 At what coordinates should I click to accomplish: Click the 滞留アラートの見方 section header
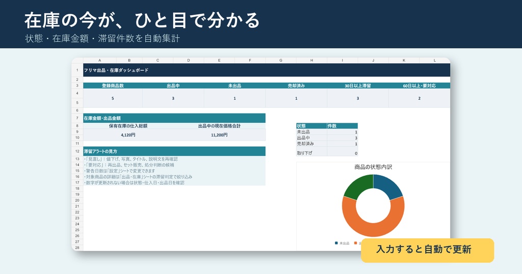pos(174,151)
